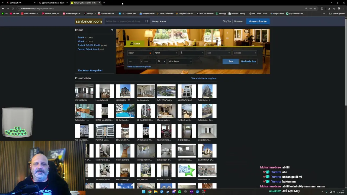
Task: Click the Min TL price field
Action: pos(134,61)
